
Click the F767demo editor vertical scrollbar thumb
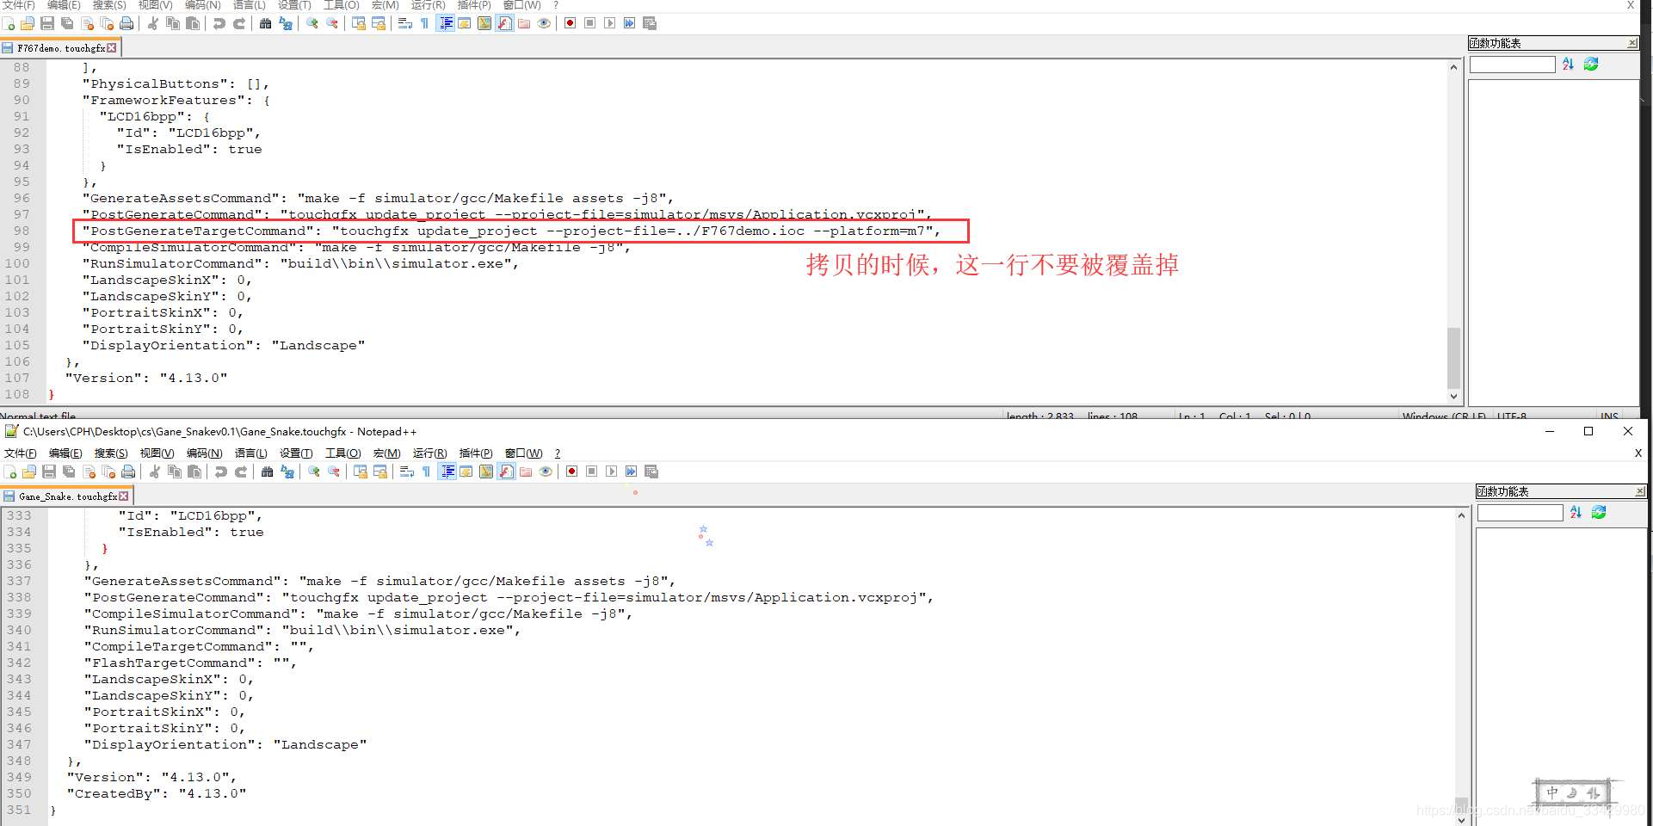1453,358
